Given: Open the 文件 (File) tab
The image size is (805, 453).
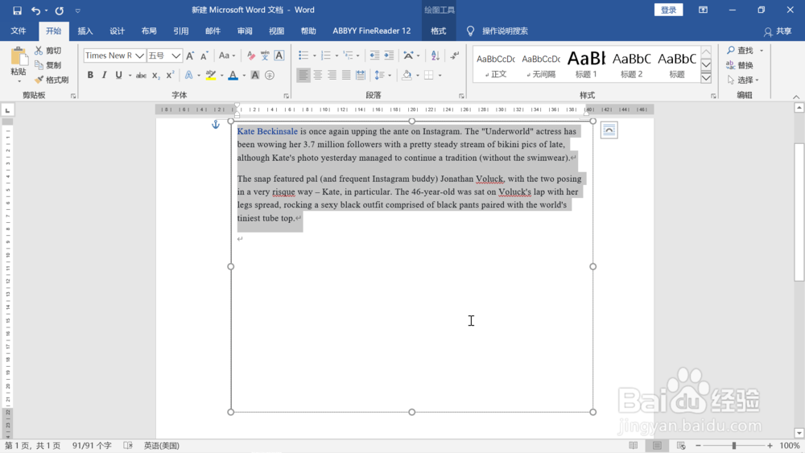Looking at the screenshot, I should pyautogui.click(x=19, y=31).
